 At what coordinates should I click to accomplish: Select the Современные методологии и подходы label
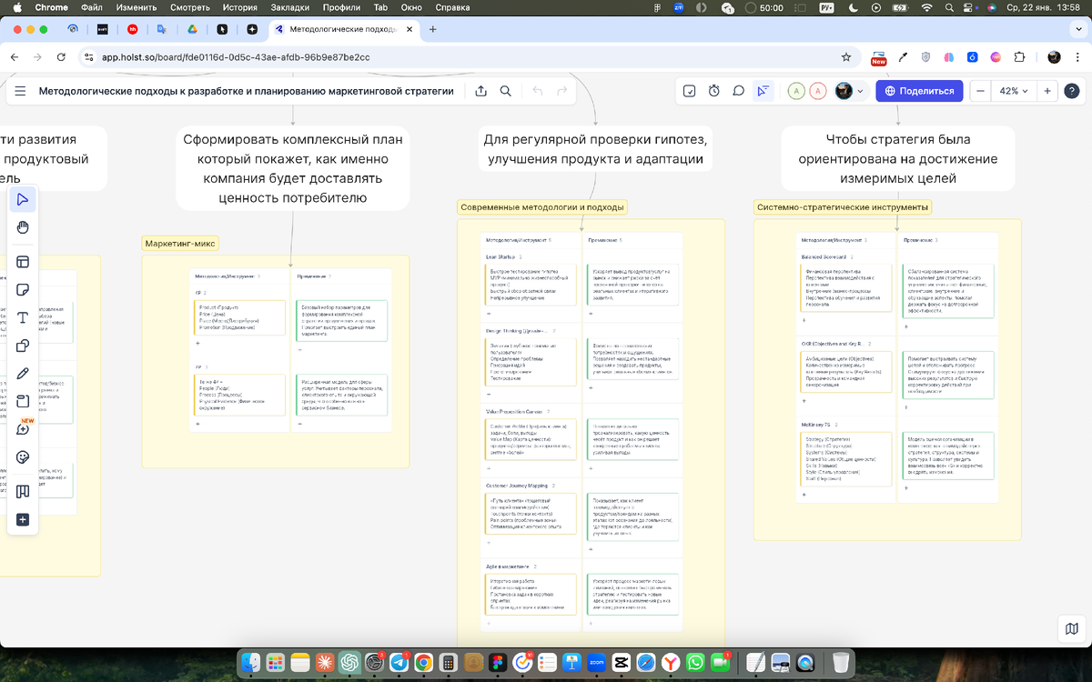541,207
